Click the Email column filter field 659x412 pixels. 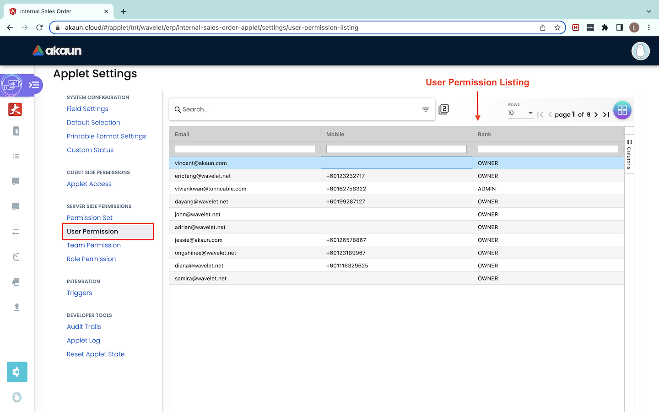point(245,149)
